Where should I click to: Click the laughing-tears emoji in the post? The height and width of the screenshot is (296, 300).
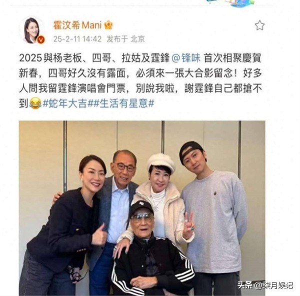pyautogui.click(x=35, y=103)
